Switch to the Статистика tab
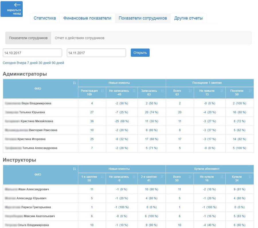258x228 pixels. [x=45, y=18]
